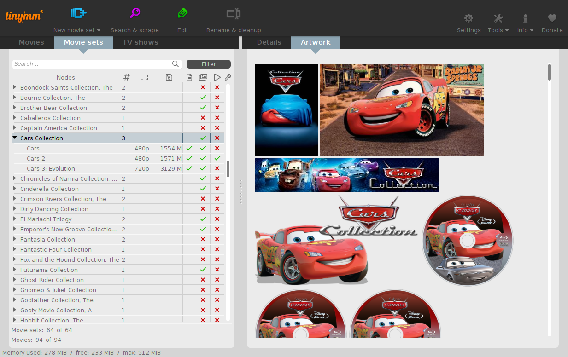Open the Info menu icon
The height and width of the screenshot is (357, 568).
point(525,18)
